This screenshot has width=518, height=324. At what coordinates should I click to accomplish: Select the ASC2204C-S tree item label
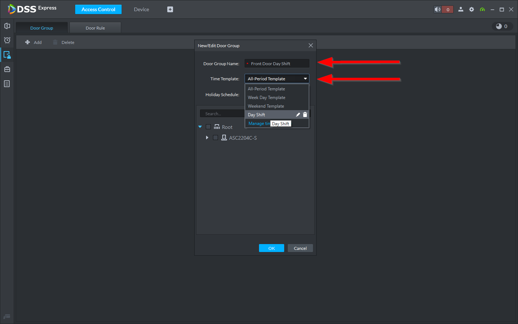click(243, 138)
